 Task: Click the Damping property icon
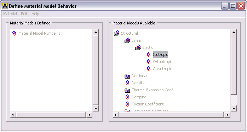(127, 97)
